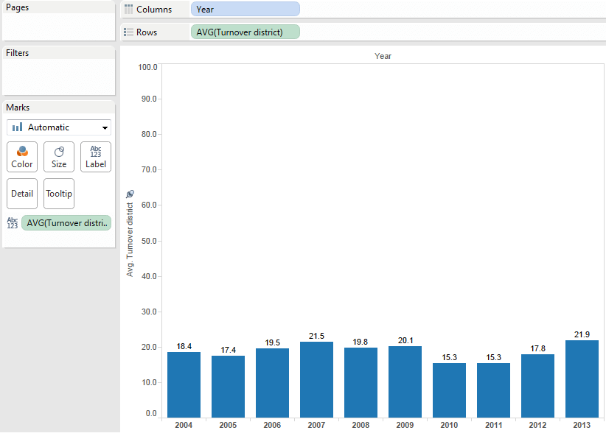Viewport: 606px width, 436px height.
Task: Click the Year chart title
Action: [x=383, y=55]
